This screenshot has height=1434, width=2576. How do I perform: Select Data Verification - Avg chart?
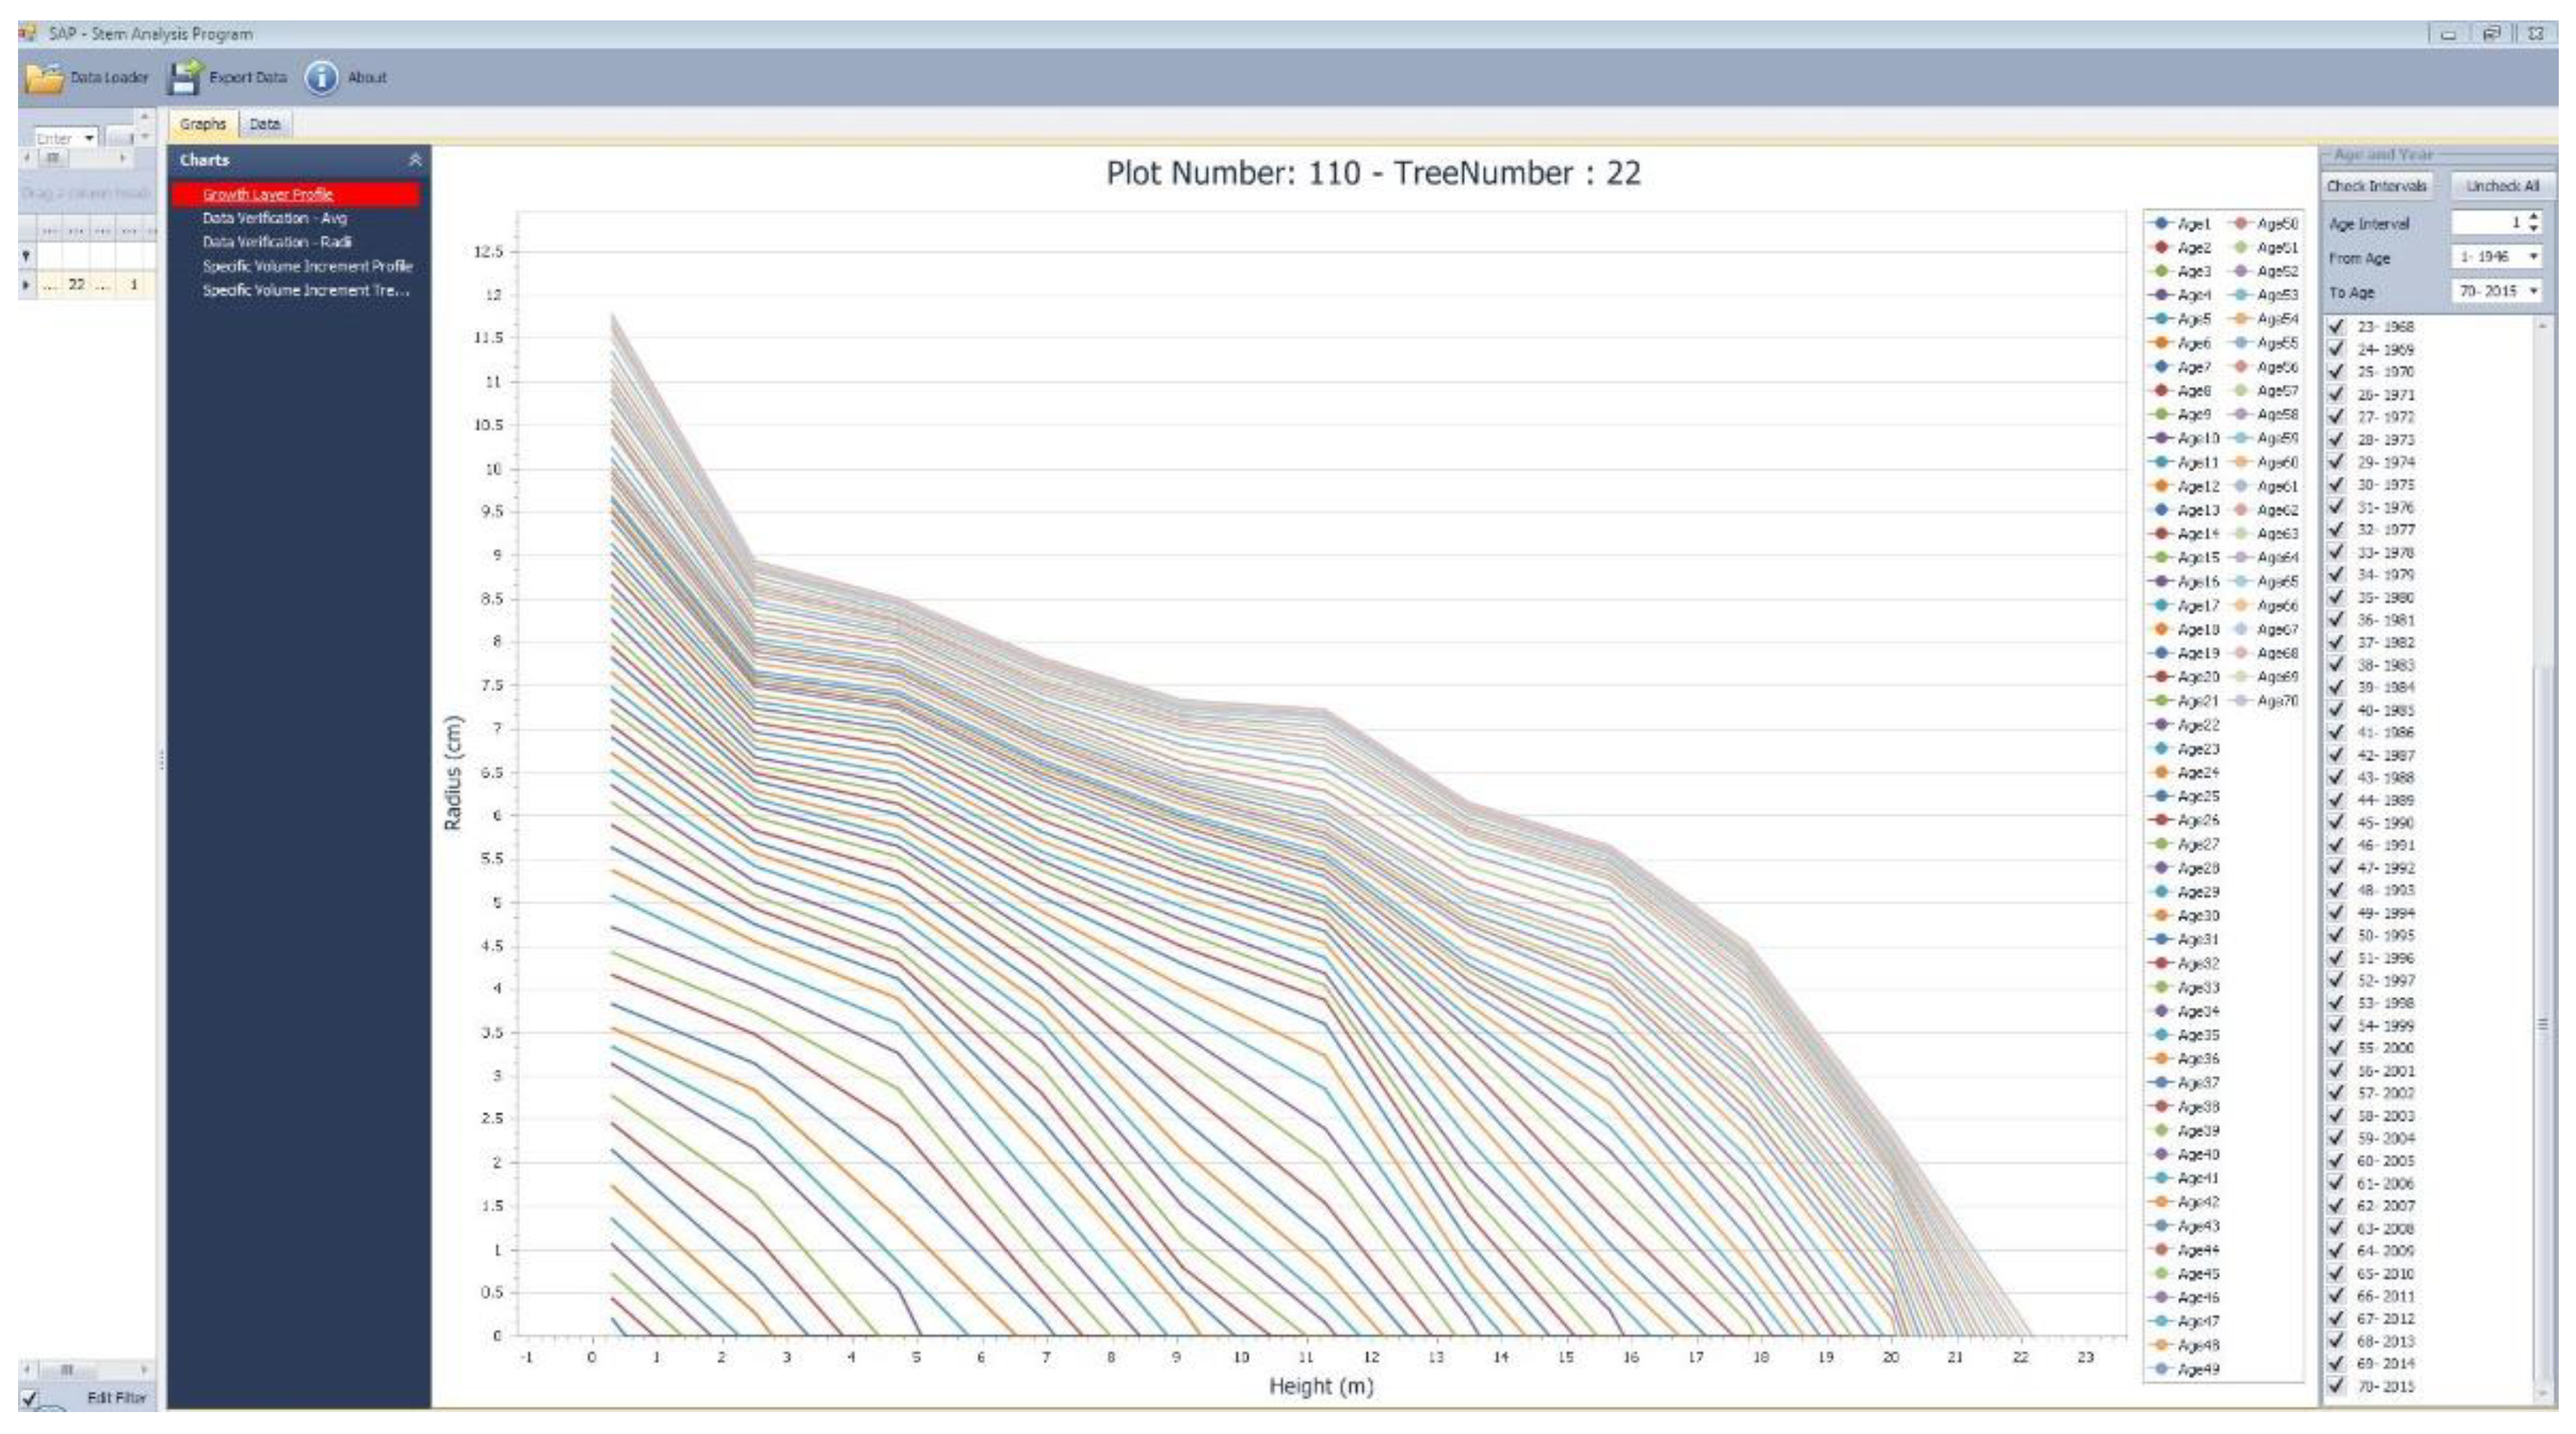tap(274, 218)
